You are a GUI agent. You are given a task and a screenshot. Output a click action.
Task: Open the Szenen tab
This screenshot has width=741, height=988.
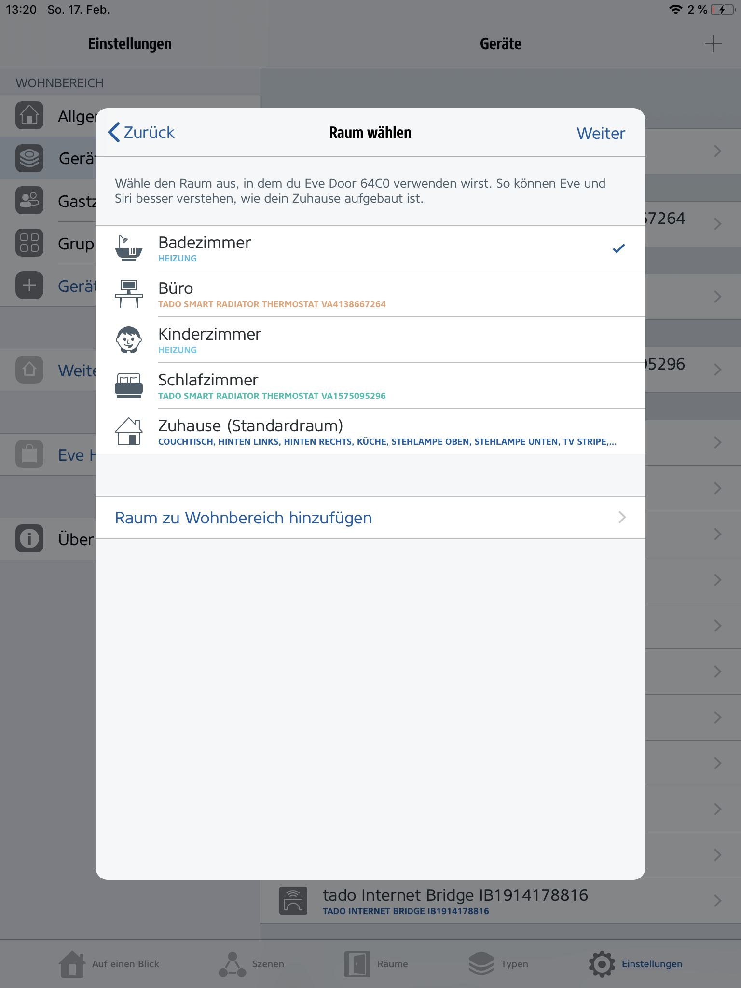coord(251,964)
